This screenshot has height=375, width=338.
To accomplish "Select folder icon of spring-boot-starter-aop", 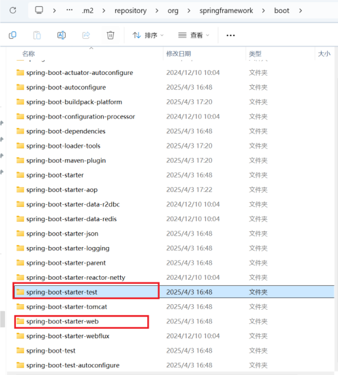I will pos(20,190).
